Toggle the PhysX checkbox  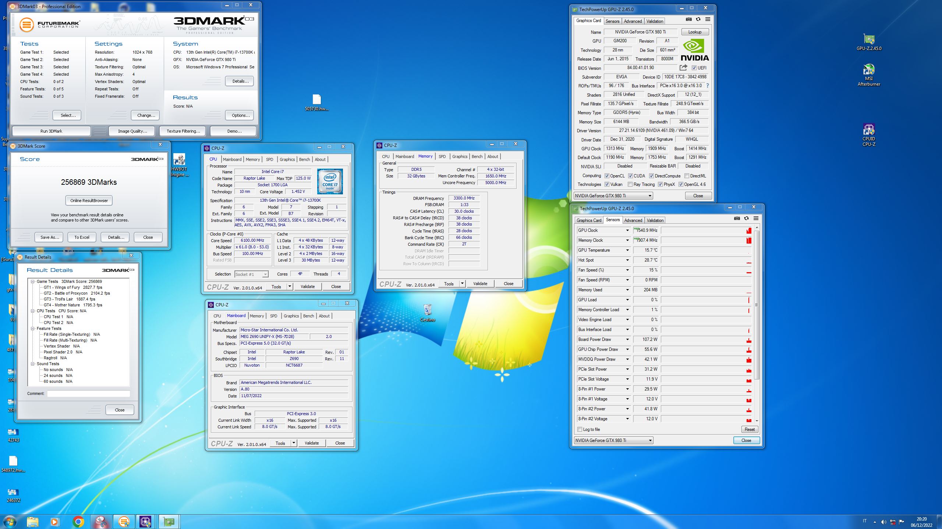pos(660,184)
